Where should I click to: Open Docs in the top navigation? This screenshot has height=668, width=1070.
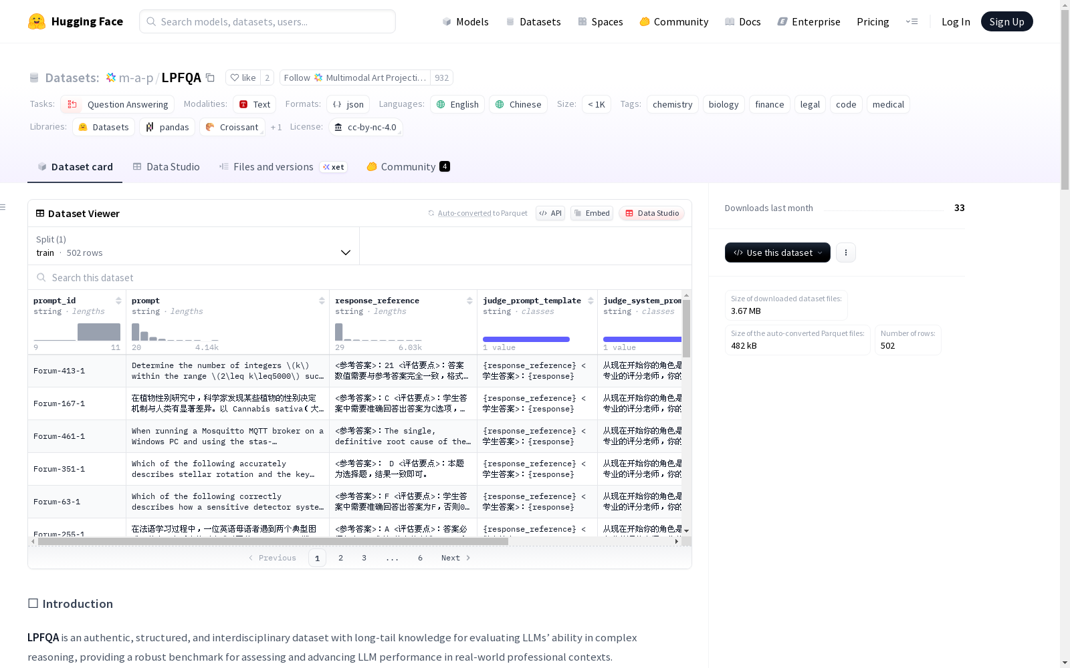click(743, 21)
